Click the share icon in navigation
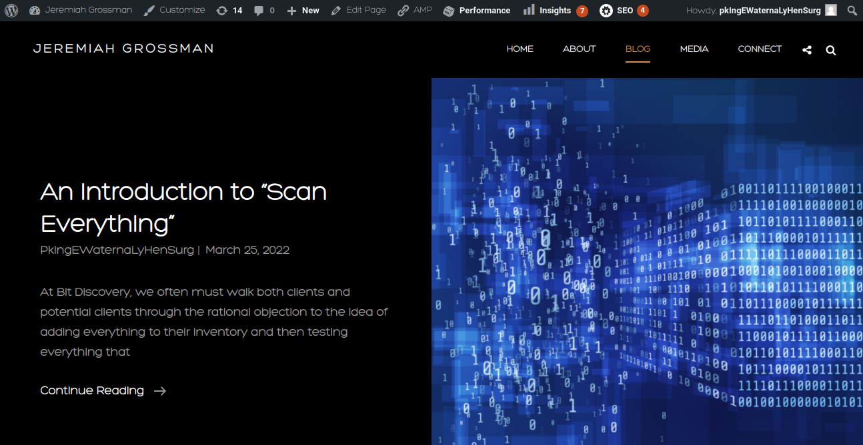 tap(807, 50)
